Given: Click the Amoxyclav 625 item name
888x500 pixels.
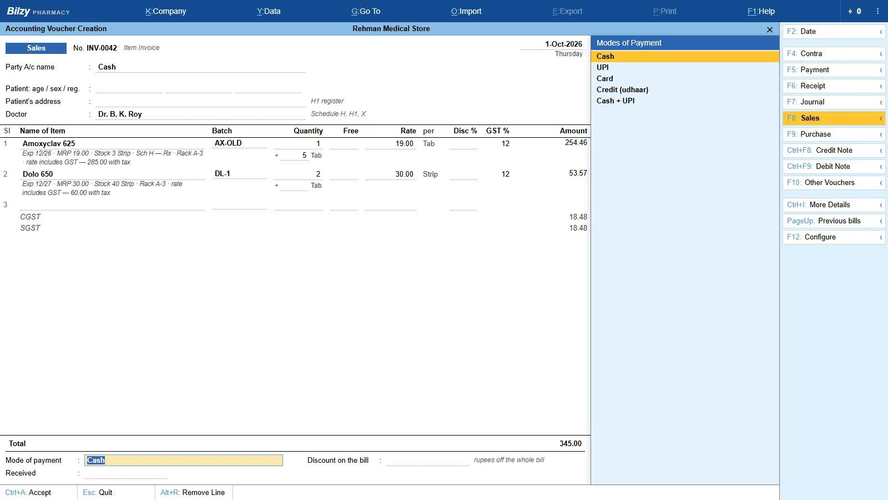Looking at the screenshot, I should [x=49, y=143].
